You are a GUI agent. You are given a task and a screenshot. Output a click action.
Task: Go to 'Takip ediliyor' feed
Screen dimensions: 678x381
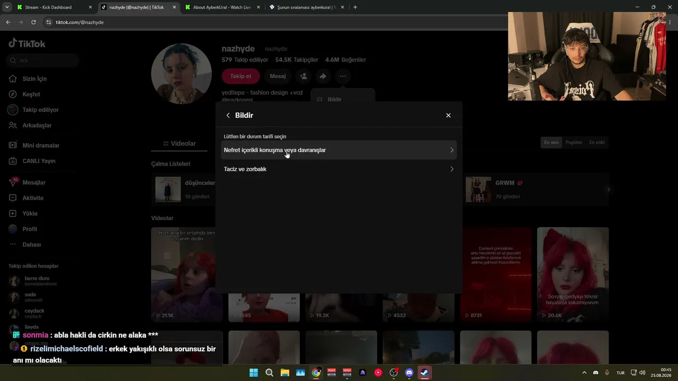click(40, 110)
